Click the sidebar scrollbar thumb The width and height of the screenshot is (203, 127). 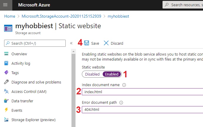73,90
